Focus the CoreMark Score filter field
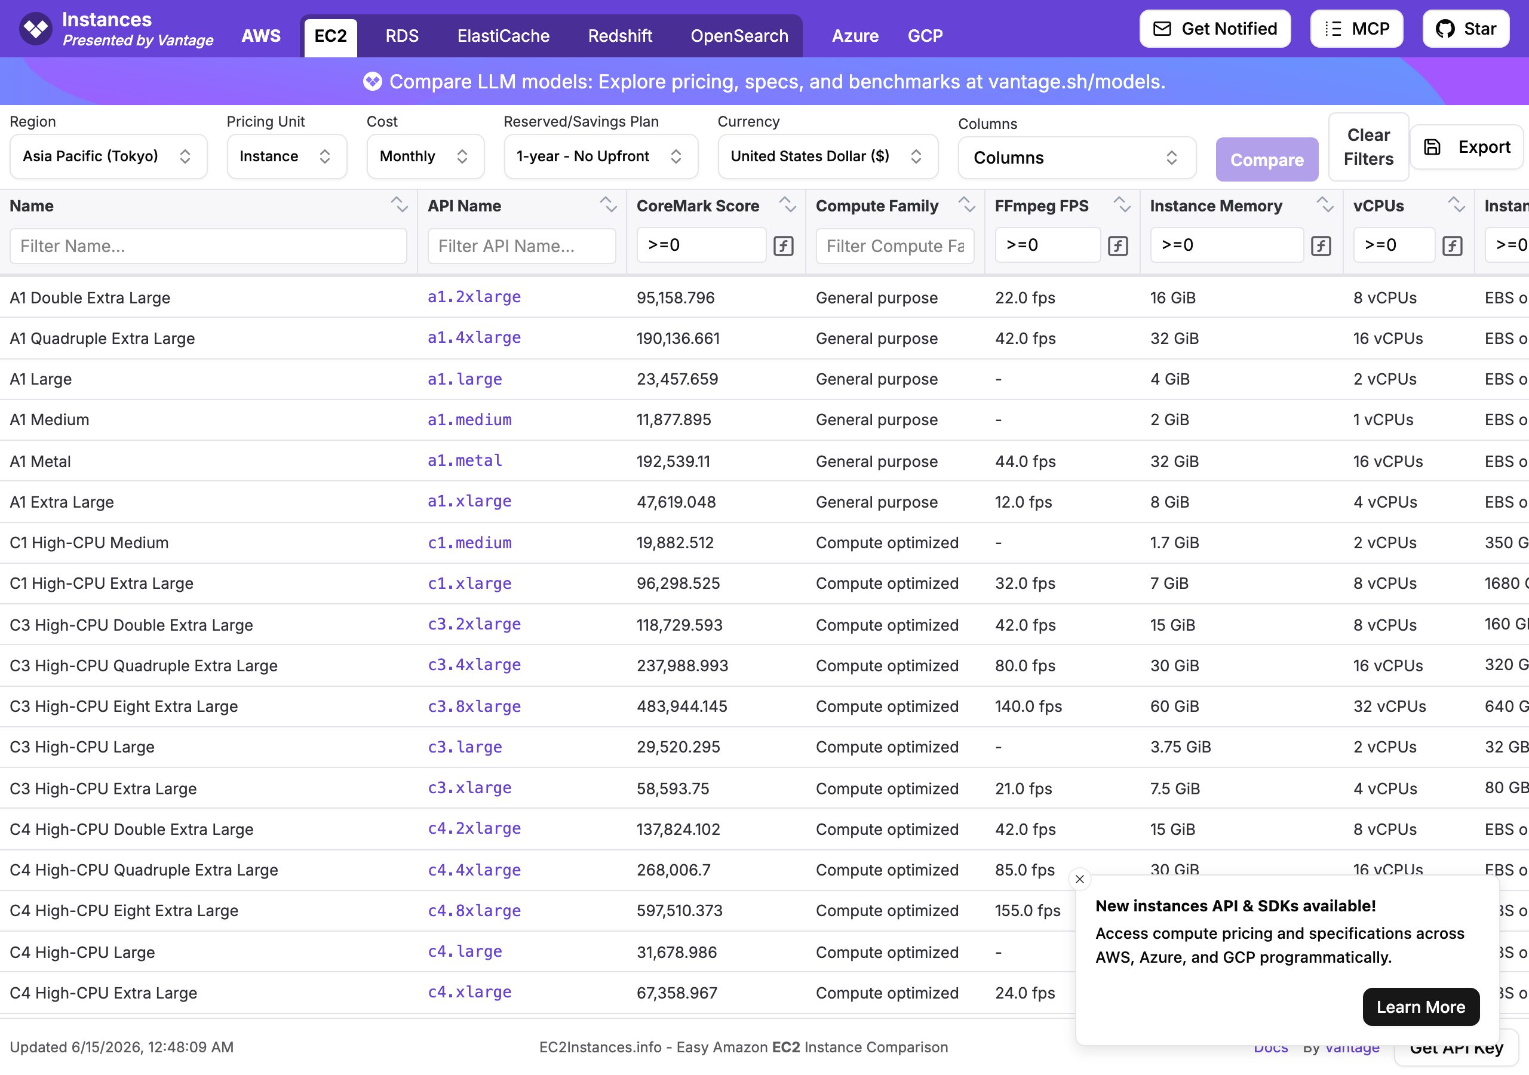This screenshot has height=1075, width=1529. 701,245
